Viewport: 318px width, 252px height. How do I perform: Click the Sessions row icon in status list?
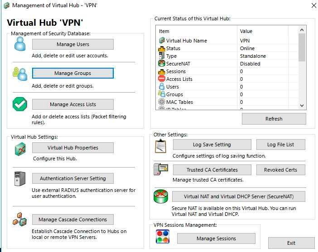click(x=162, y=72)
